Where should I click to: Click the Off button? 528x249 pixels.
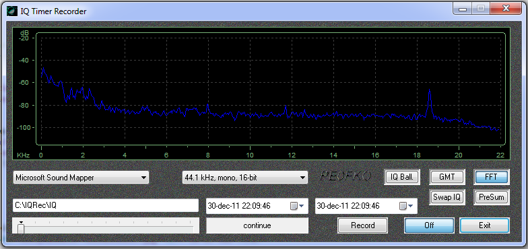tap(429, 225)
